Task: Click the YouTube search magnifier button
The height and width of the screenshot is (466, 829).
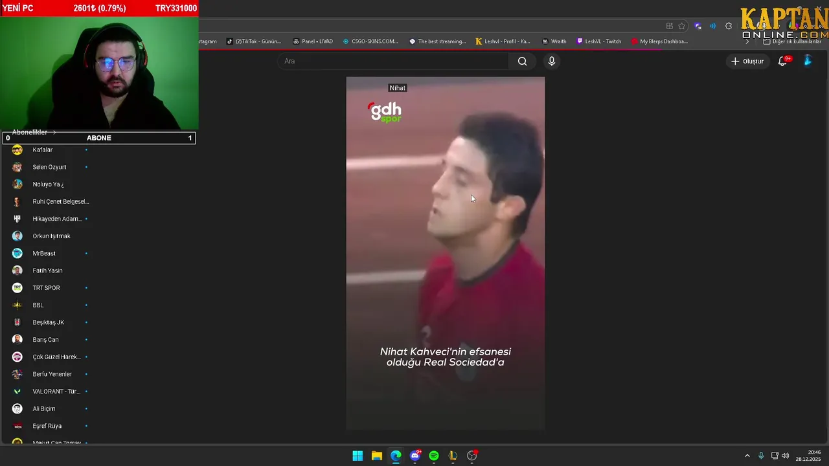Action: tap(522, 61)
